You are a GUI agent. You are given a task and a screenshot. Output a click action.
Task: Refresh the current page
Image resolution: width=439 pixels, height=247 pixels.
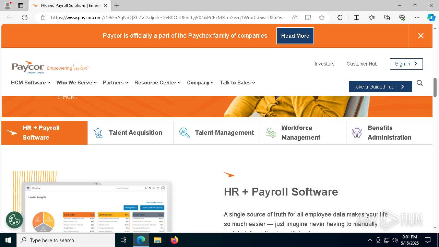click(x=25, y=17)
